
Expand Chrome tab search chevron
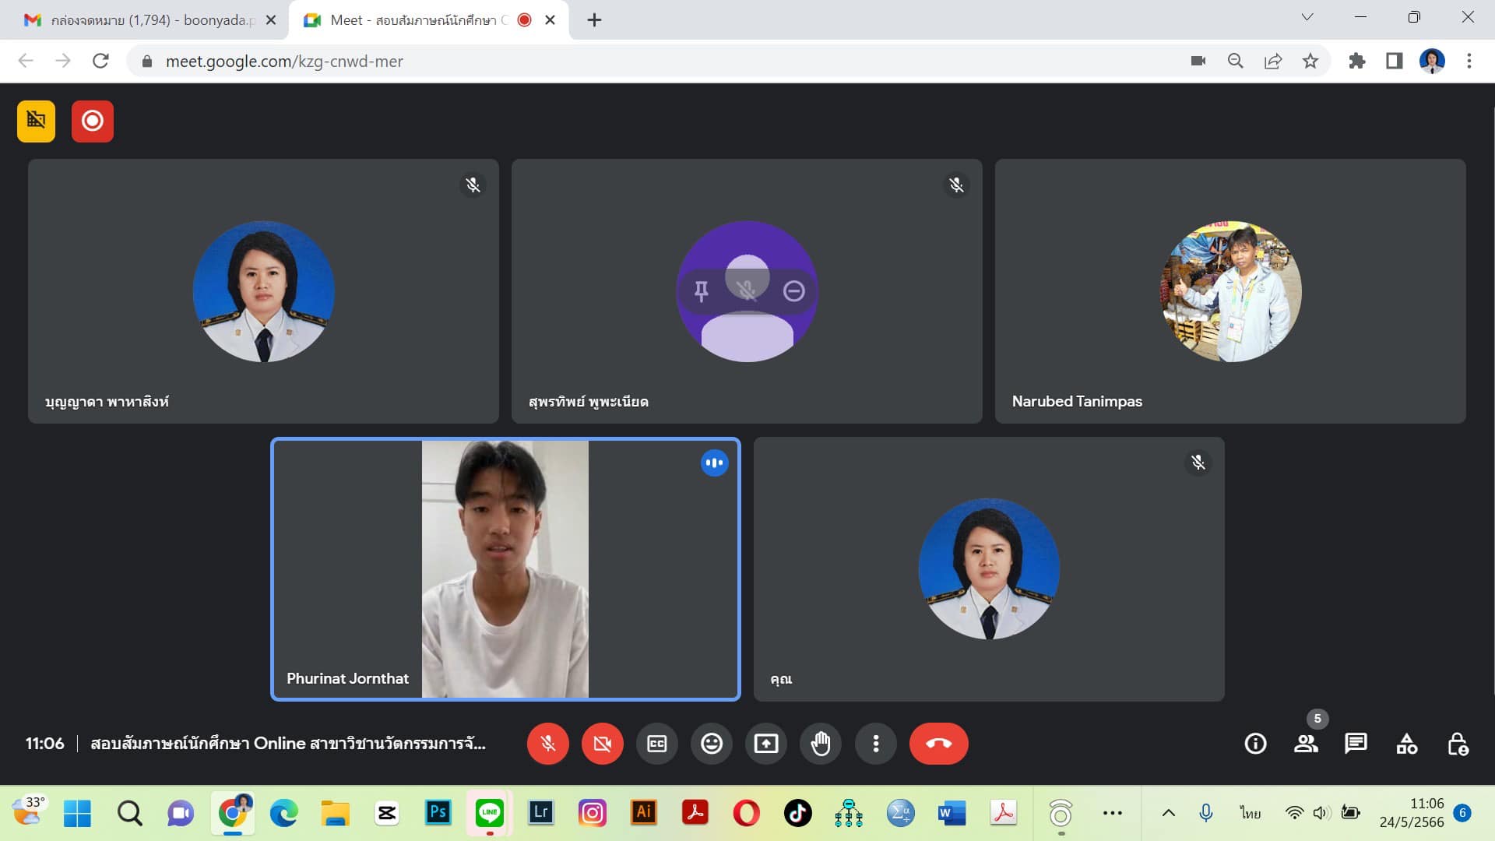point(1307,17)
